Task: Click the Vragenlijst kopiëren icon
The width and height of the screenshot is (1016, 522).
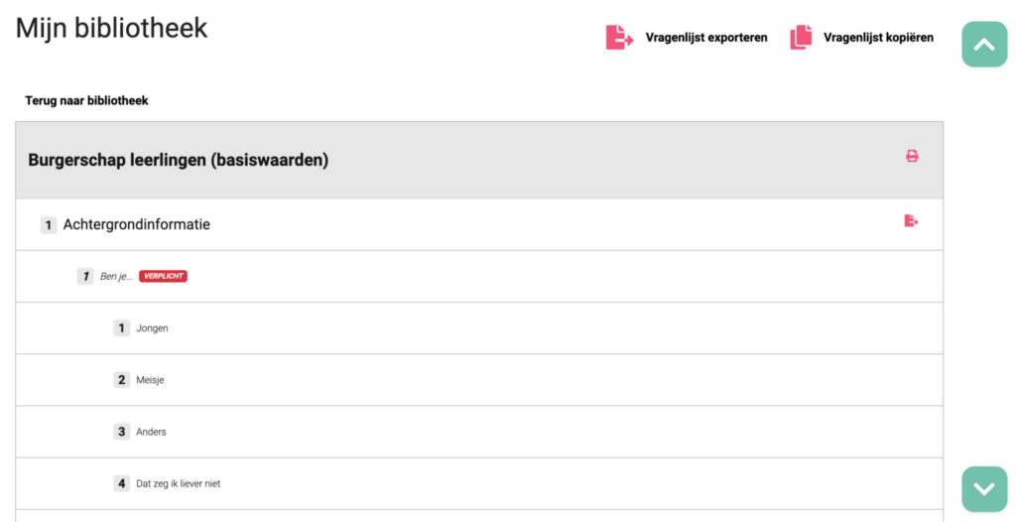Action: click(801, 38)
